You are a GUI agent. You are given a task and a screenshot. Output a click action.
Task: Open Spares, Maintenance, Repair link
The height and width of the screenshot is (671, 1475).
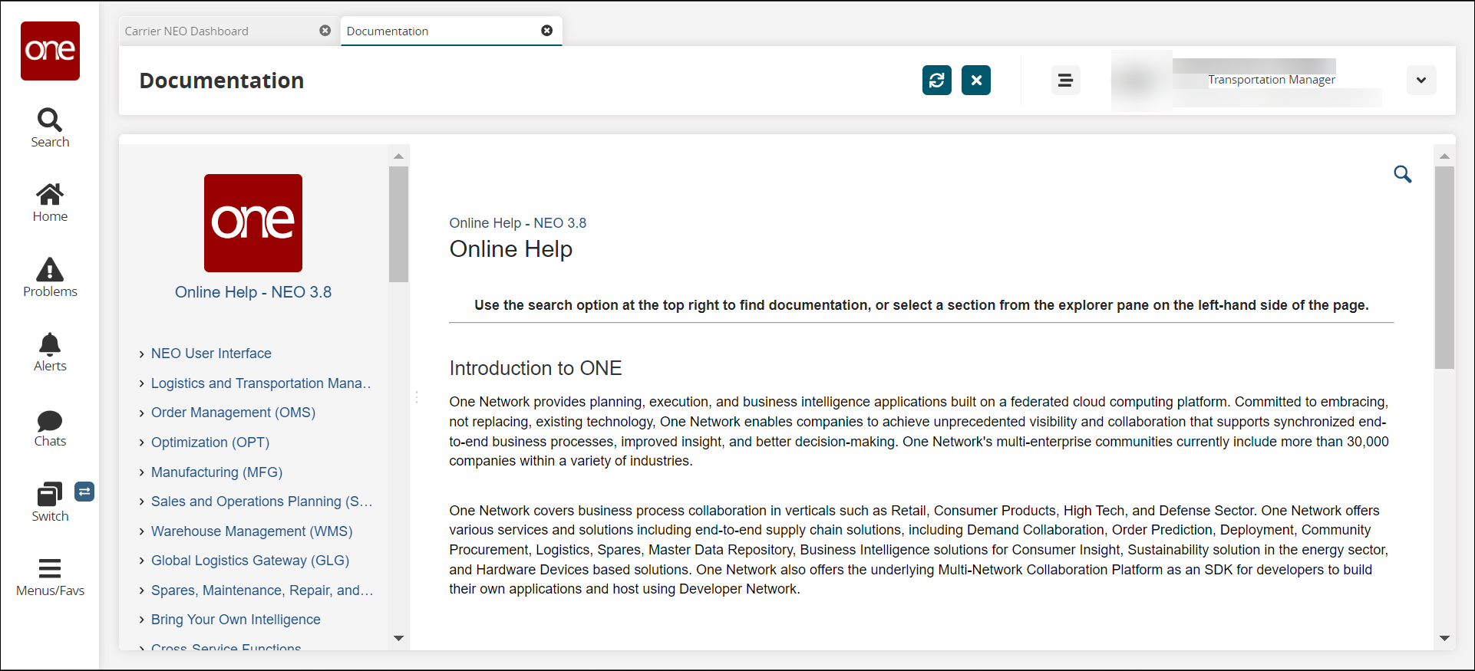(262, 590)
